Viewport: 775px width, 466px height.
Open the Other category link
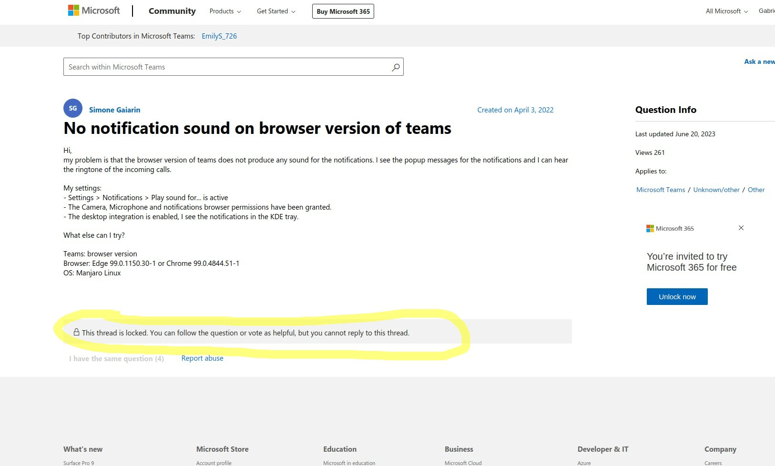pyautogui.click(x=756, y=190)
